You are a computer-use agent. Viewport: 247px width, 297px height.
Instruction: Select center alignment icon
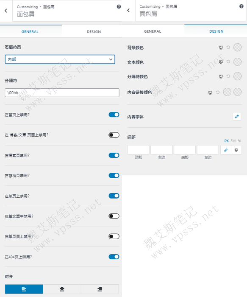pos(62,289)
